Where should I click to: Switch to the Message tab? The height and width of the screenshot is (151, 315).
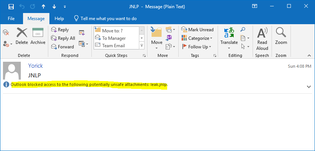[x=36, y=19]
